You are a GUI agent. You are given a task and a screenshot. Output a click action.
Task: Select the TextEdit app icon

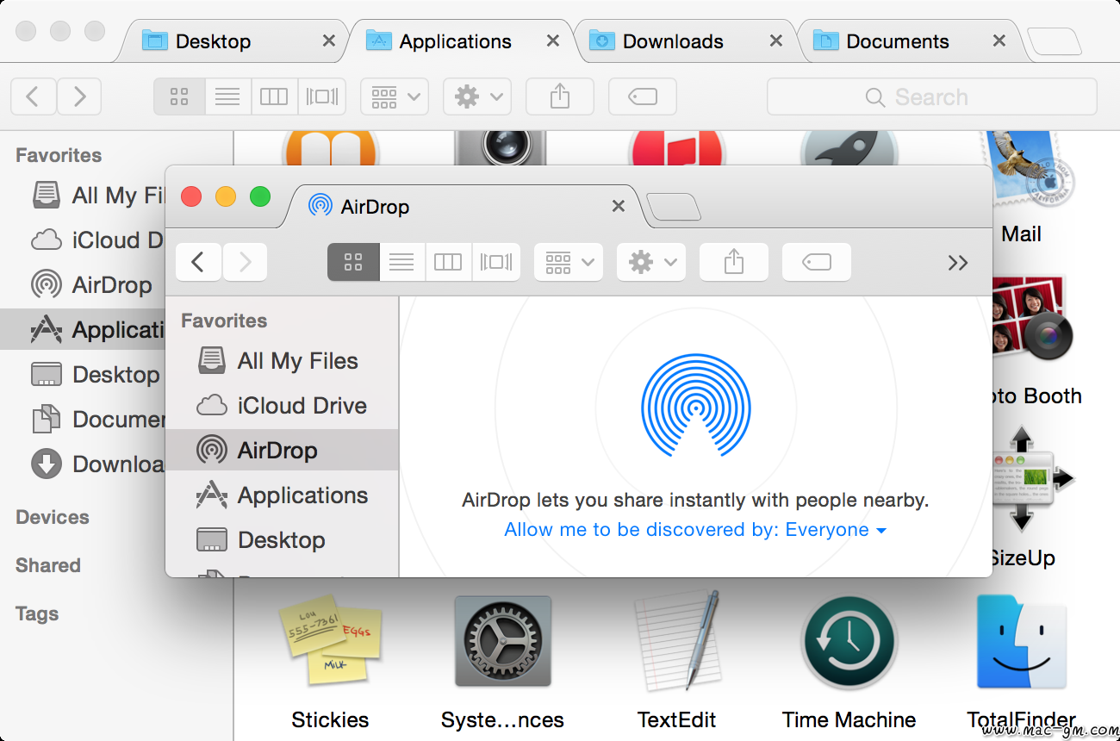677,642
